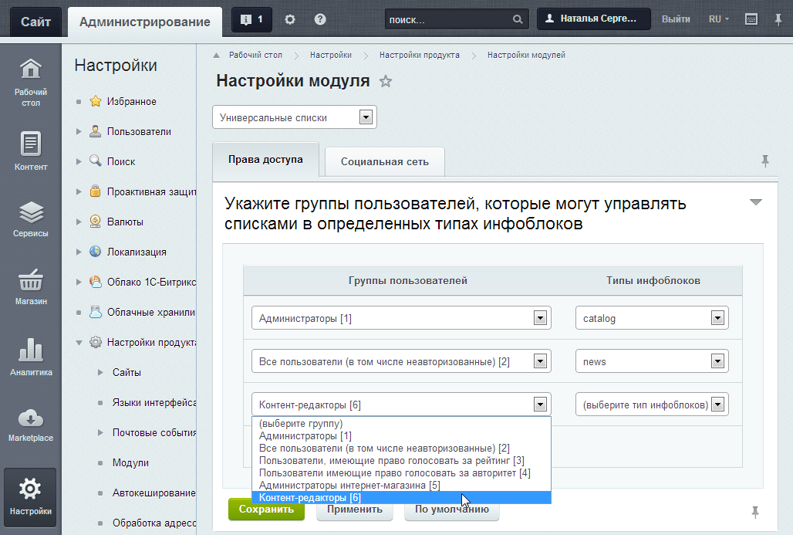Open the catalog infoblock type dropdown
The image size is (793, 535).
click(652, 318)
